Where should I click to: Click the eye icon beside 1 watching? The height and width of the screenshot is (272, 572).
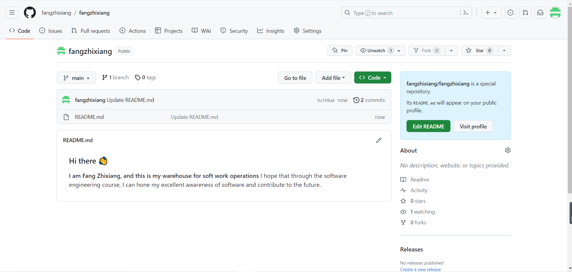pos(403,212)
